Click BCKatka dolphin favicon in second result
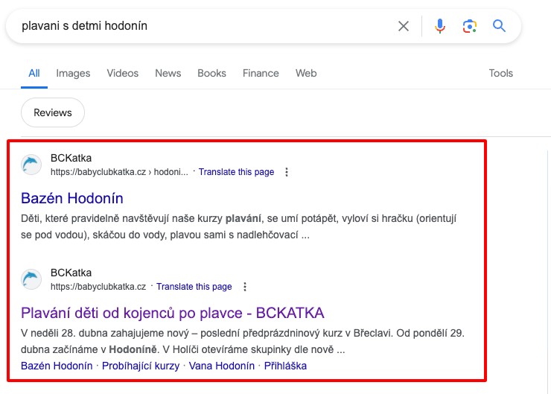 (x=32, y=279)
